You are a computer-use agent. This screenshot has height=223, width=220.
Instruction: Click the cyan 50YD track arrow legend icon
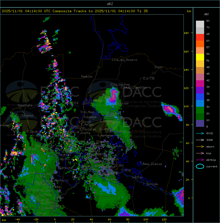[200, 133]
